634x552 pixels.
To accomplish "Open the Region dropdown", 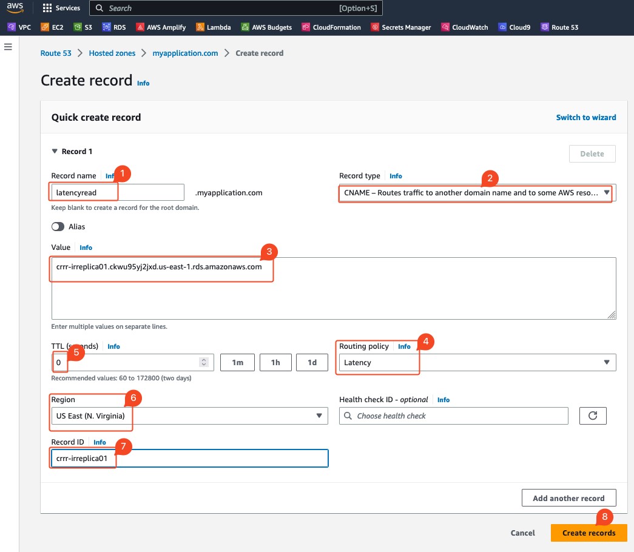I will [x=190, y=416].
